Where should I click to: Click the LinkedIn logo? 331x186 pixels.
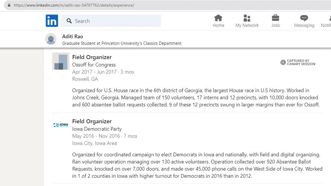click(52, 21)
